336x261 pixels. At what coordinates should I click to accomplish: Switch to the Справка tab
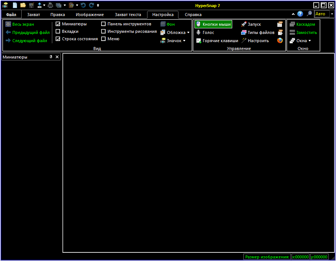(x=193, y=15)
